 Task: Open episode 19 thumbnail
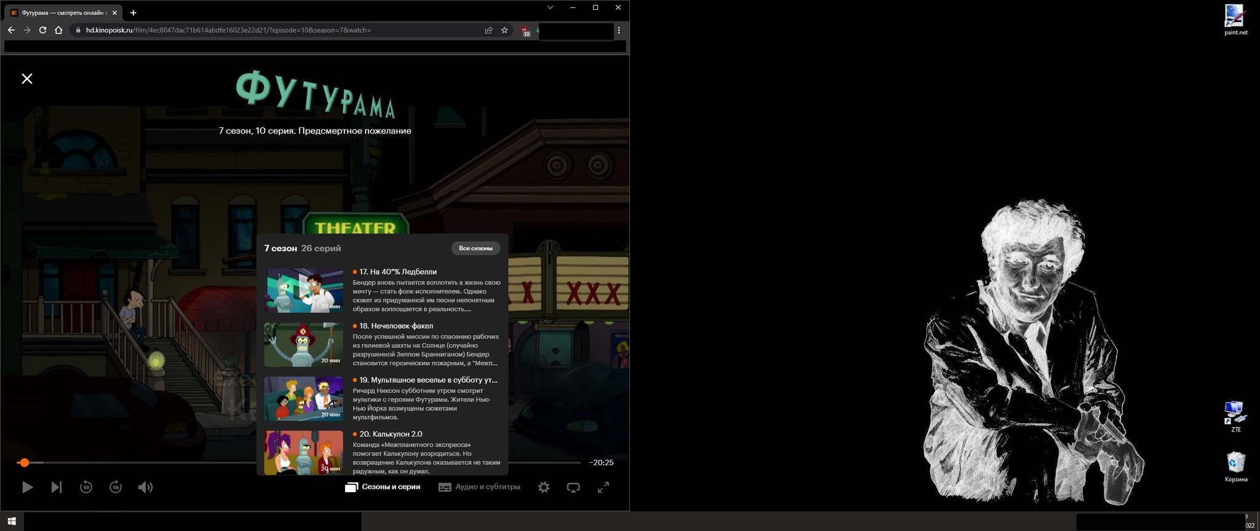(x=304, y=399)
